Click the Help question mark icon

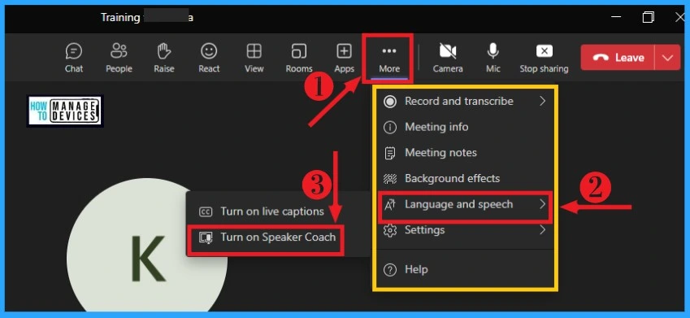click(x=390, y=270)
